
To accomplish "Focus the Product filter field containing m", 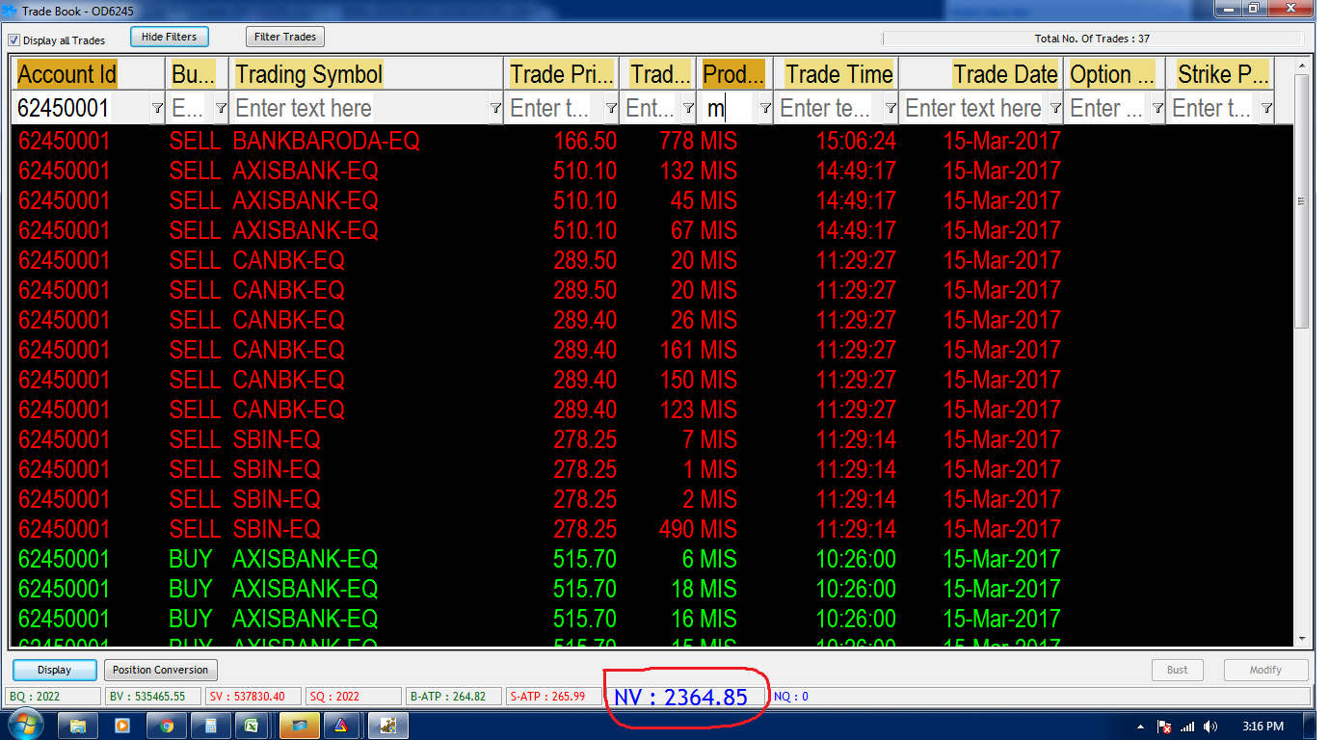I will [x=729, y=108].
